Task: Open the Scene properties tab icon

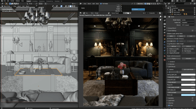Action: 165,33
